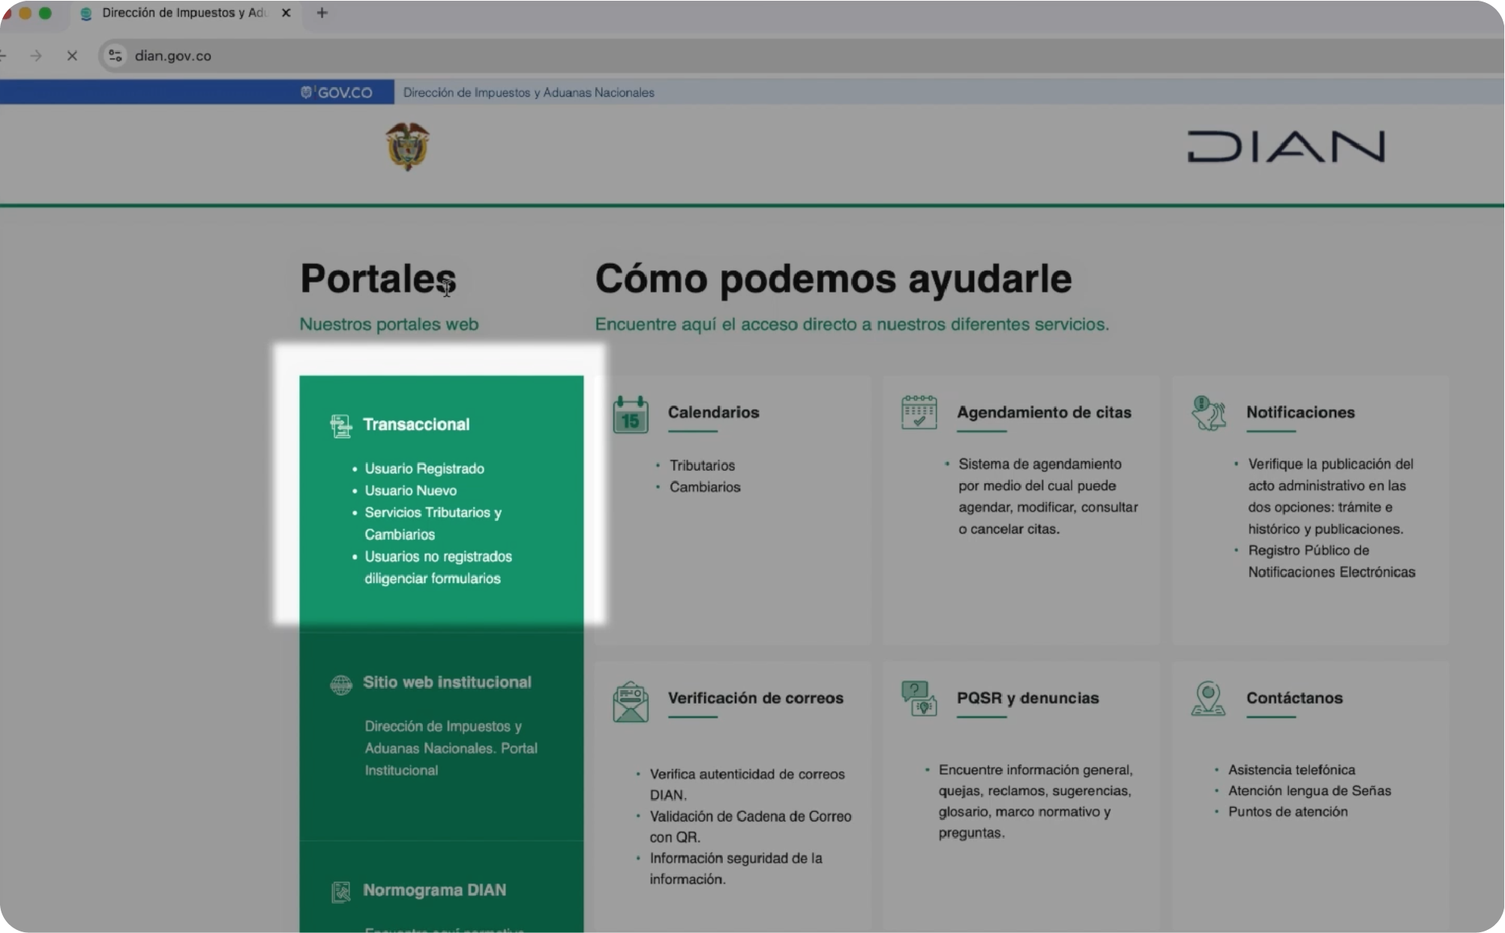Click the Notificaciones bell icon

pos(1208,413)
